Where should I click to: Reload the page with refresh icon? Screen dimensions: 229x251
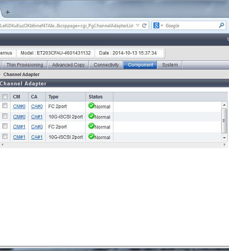[145, 26]
